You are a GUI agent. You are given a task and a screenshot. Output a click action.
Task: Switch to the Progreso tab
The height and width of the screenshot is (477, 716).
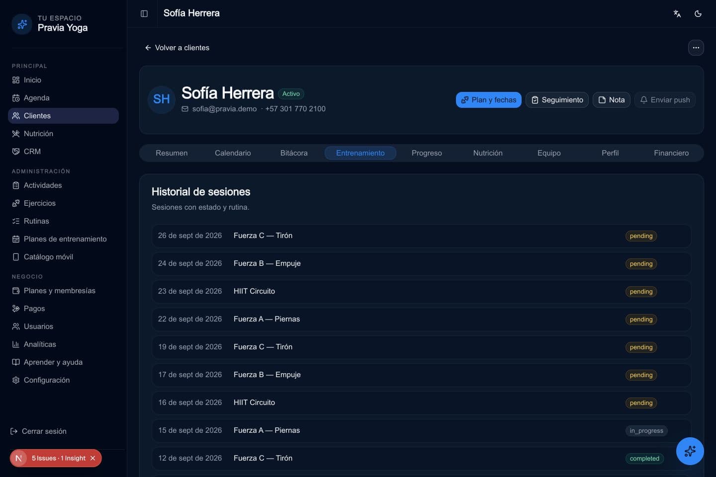[x=427, y=153]
